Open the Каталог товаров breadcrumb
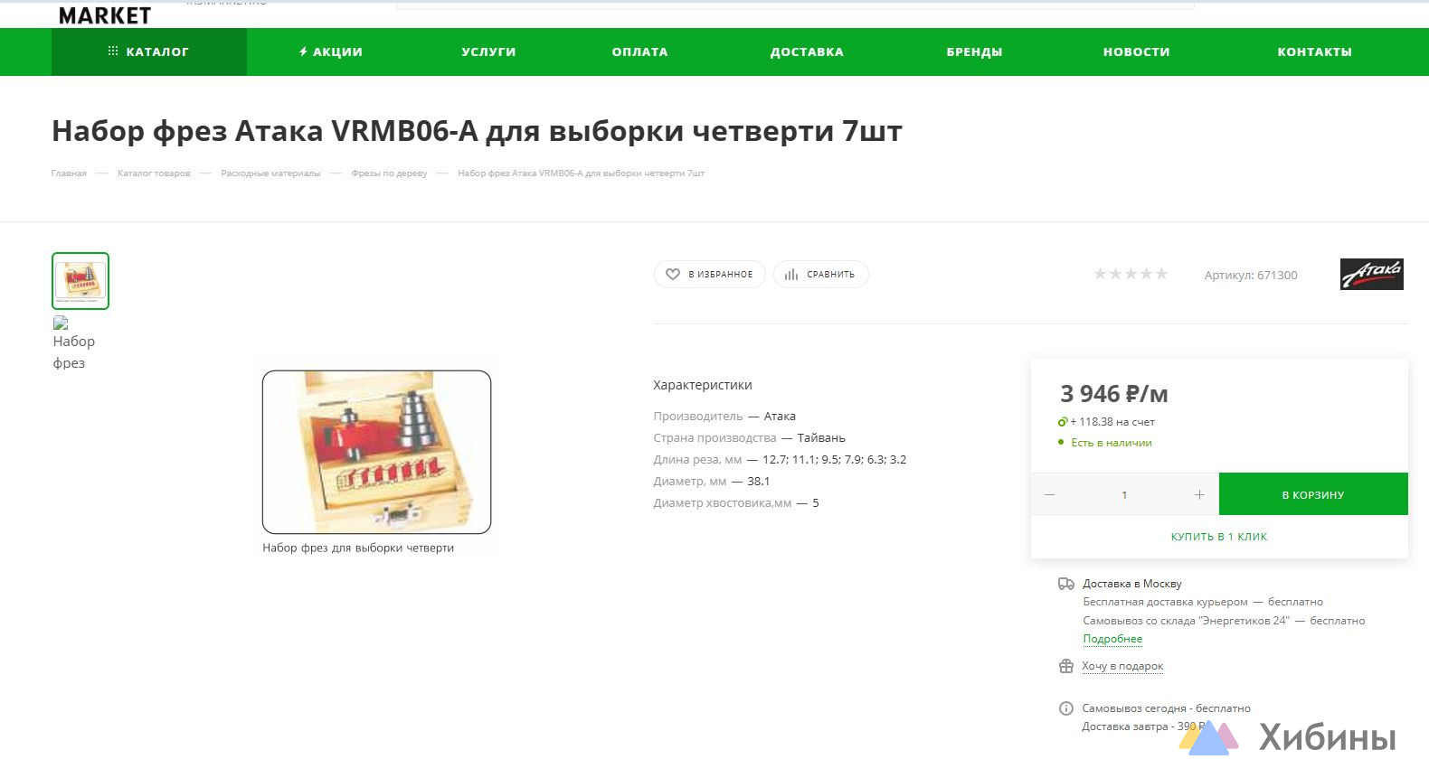The width and height of the screenshot is (1429, 778). click(x=154, y=173)
